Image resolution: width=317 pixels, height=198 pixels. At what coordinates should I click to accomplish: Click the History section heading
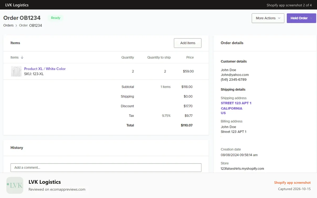pos(17,148)
